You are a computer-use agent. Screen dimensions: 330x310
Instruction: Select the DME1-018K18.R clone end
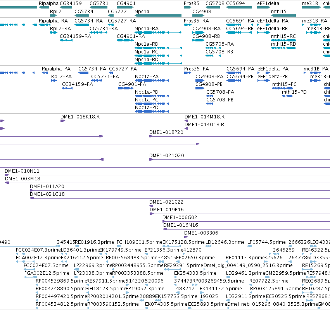pyautogui.click(x=63, y=121)
